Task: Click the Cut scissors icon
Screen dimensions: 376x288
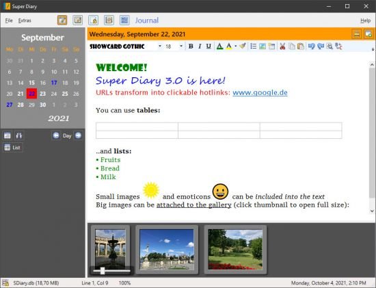Action: [x=282, y=46]
